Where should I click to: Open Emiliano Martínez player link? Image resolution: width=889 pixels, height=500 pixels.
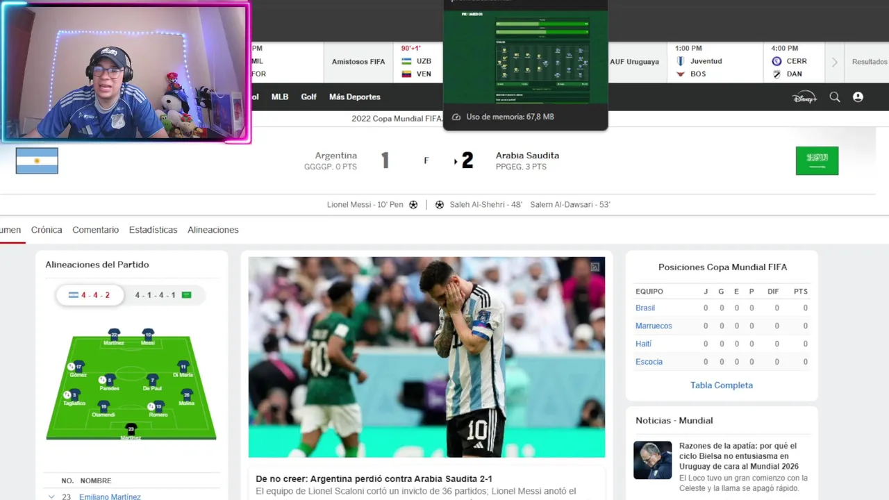tap(110, 497)
